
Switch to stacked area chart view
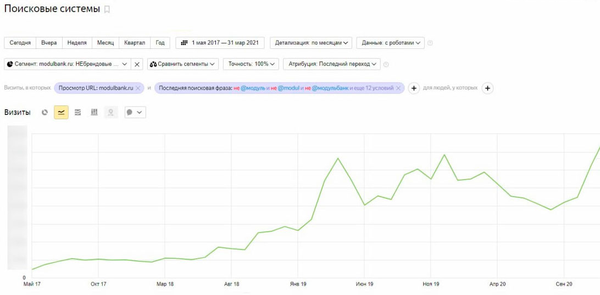(77, 112)
